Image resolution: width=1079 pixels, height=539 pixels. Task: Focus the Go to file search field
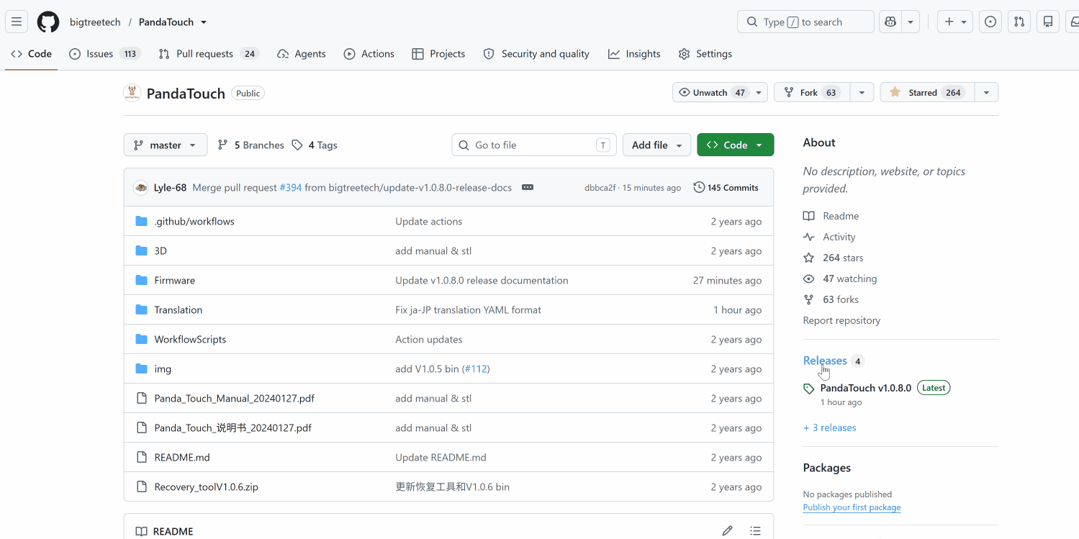534,145
